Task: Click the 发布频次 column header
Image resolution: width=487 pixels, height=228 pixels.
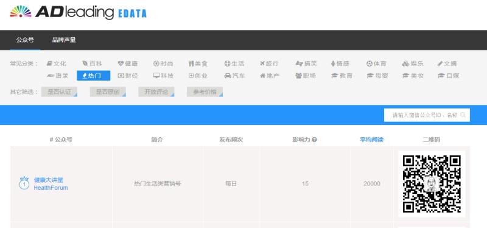Action: pos(231,140)
